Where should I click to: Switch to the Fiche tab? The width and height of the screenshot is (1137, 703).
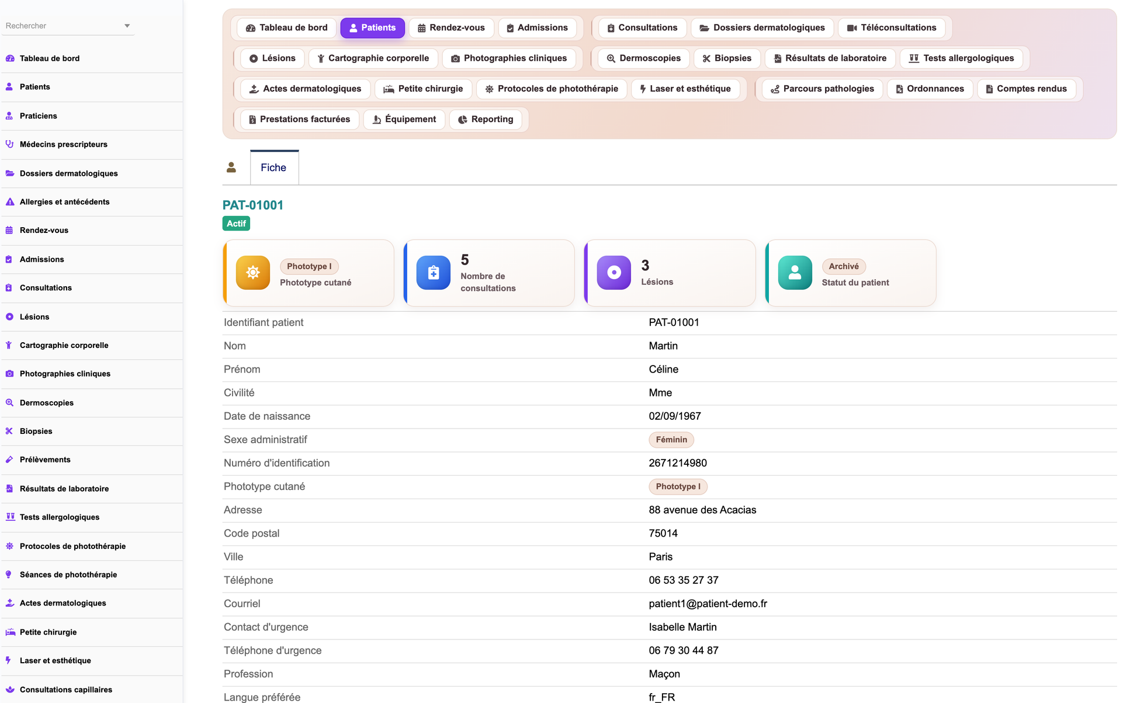click(273, 168)
